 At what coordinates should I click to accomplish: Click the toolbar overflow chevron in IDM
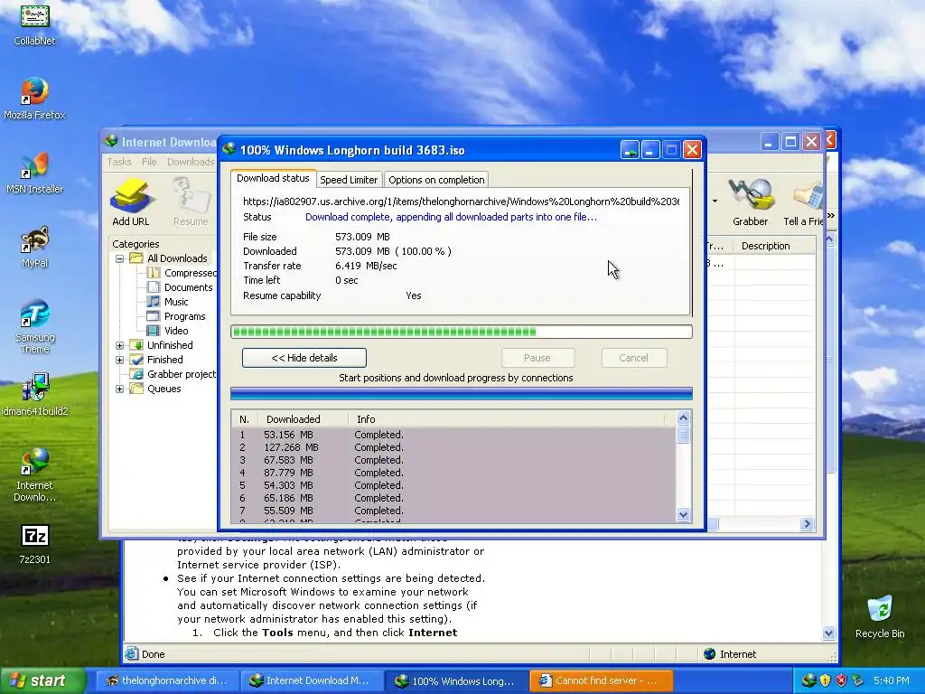point(831,215)
